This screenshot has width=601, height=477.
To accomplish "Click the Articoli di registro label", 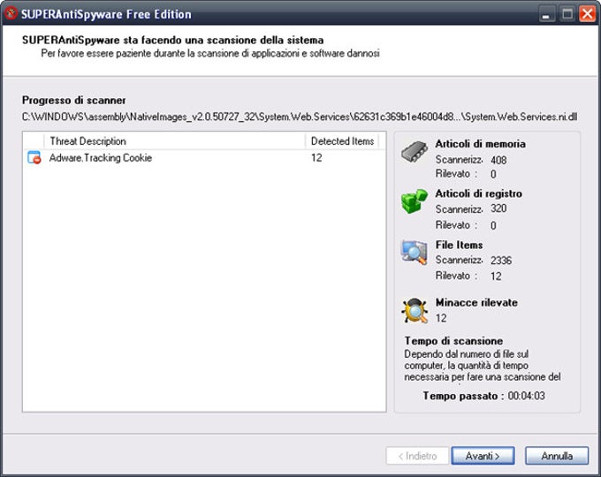I will pyautogui.click(x=478, y=193).
